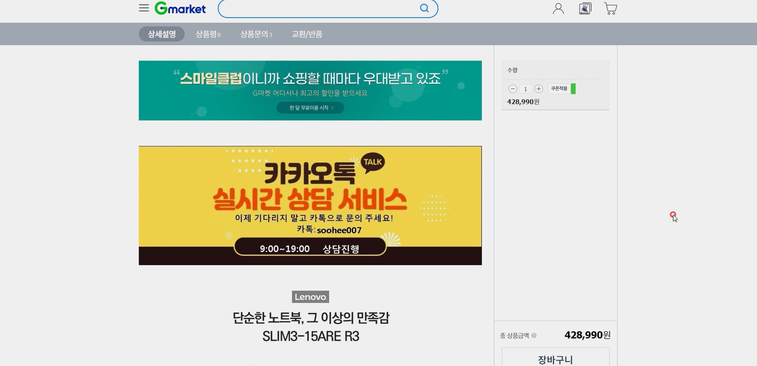Click the 9:00~19:00 상담진행 text
This screenshot has width=757, height=366.
pos(310,248)
